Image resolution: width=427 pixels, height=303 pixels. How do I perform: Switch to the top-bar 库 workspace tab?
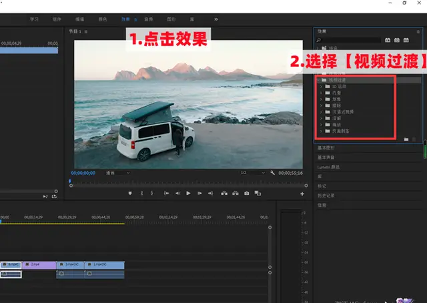click(x=192, y=19)
